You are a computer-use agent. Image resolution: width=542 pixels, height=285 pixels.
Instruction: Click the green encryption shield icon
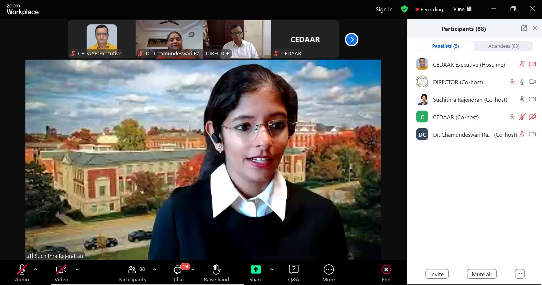point(404,9)
